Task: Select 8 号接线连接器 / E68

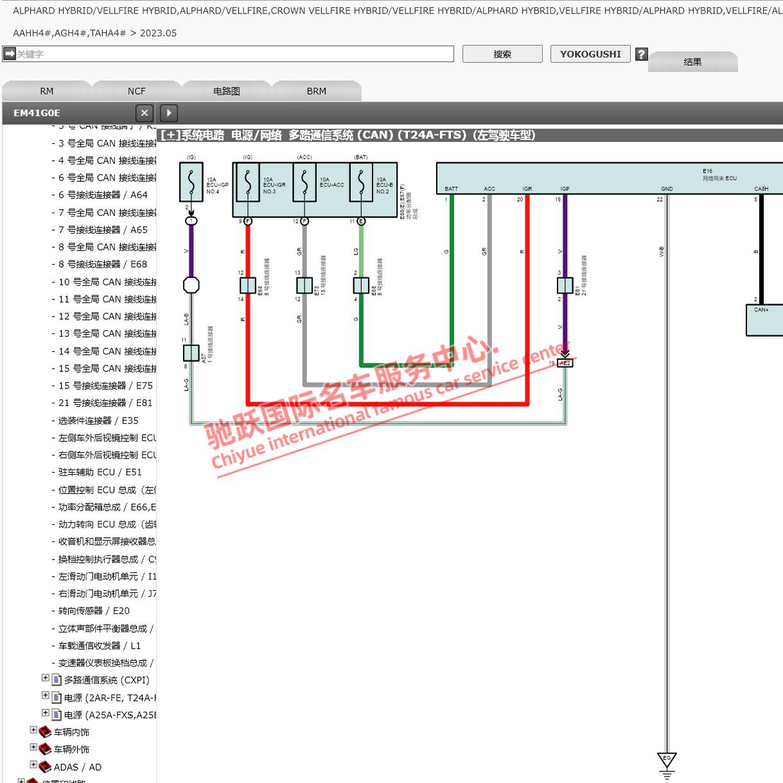Action: tap(103, 264)
